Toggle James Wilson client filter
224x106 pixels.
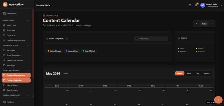click(72, 51)
